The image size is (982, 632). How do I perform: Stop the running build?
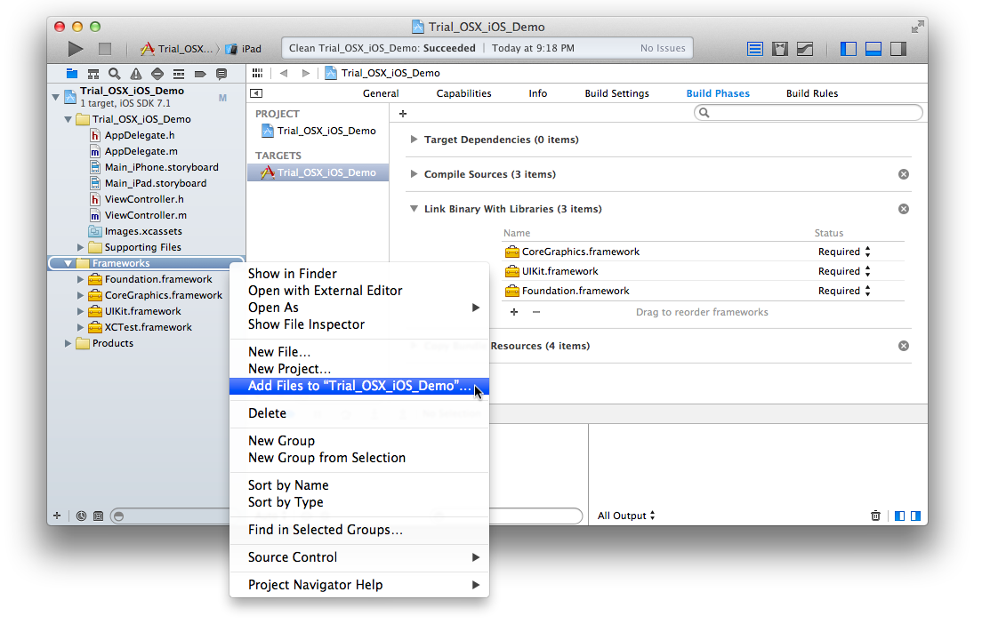(x=105, y=49)
